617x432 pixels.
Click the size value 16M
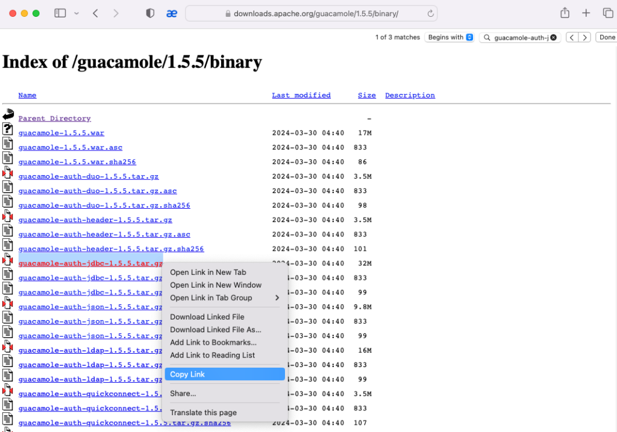point(365,351)
